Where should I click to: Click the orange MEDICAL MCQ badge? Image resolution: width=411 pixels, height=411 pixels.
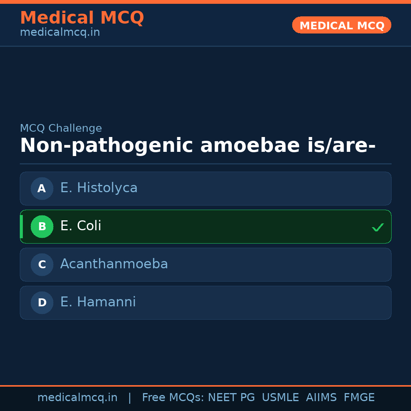pyautogui.click(x=341, y=25)
